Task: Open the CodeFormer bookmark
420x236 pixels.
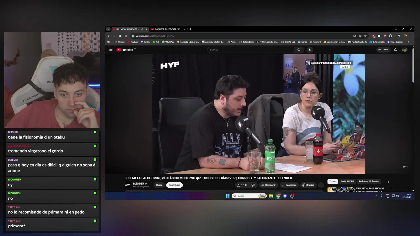Action: (x=334, y=42)
